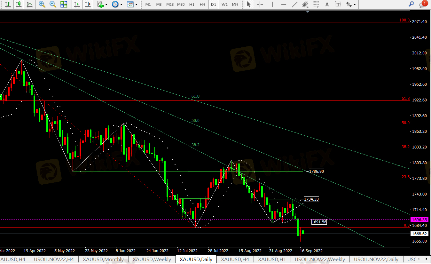Switch chart to bar chart mode
Image resolution: width=431 pixels, height=264 pixels.
[x=8, y=4]
